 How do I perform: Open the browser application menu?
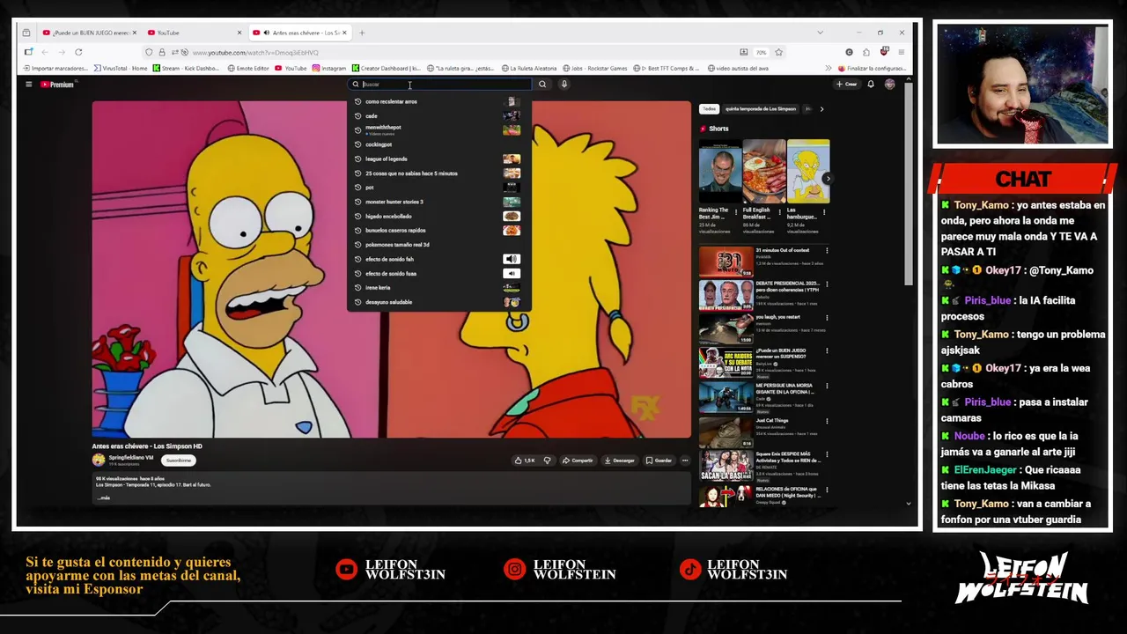click(x=901, y=52)
